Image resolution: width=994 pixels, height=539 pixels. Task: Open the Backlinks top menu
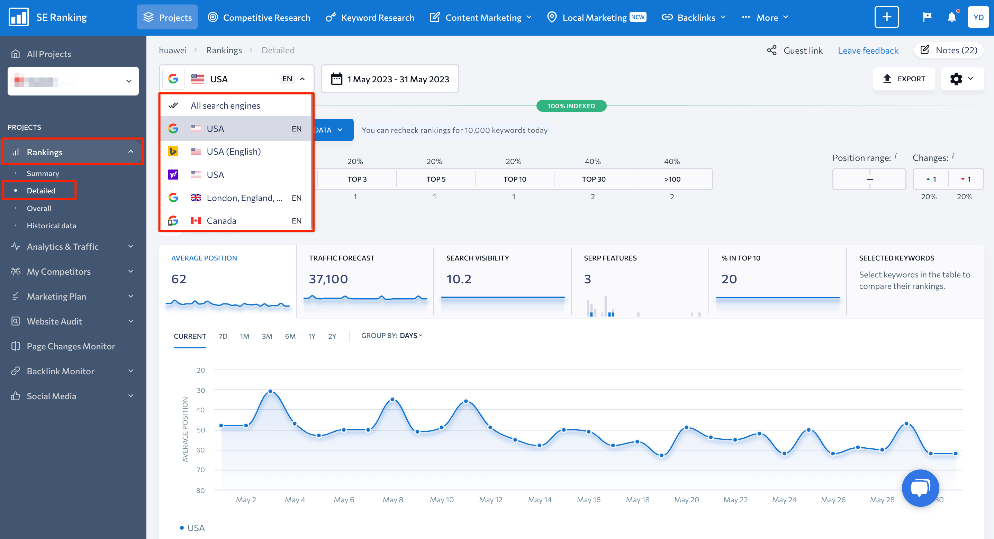(x=694, y=17)
